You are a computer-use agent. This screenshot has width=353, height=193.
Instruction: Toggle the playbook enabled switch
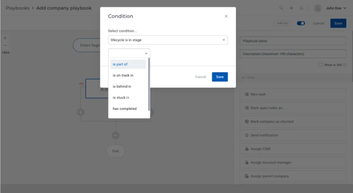click(301, 23)
